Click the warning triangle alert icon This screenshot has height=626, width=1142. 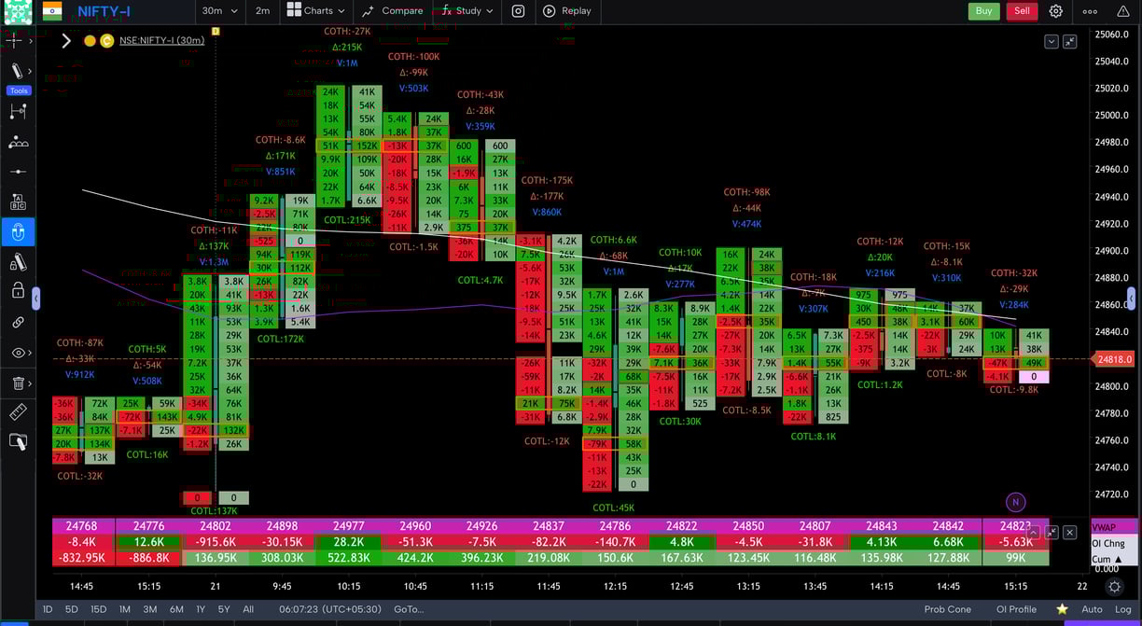click(1123, 11)
